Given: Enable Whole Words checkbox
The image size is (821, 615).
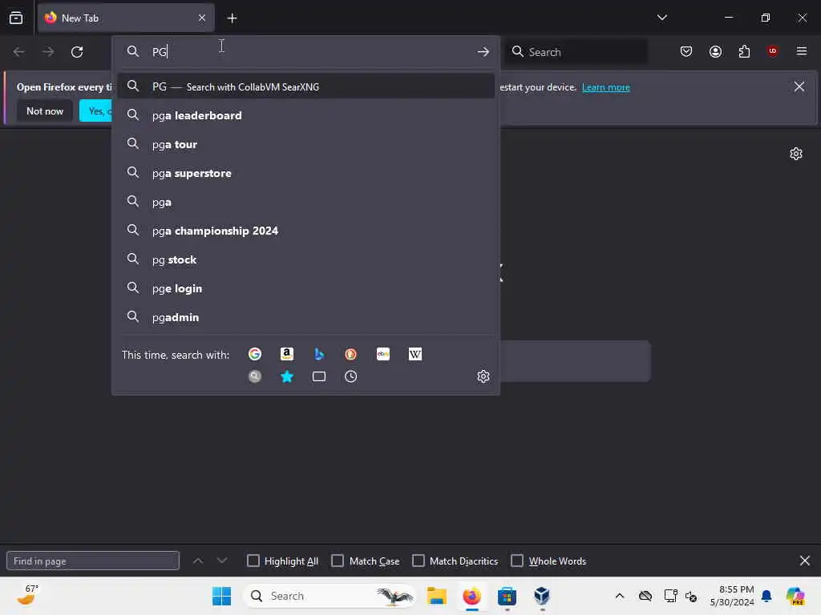Looking at the screenshot, I should (x=517, y=561).
